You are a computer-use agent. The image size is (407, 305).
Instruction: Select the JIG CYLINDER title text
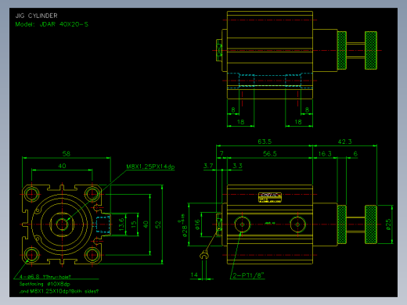point(36,16)
